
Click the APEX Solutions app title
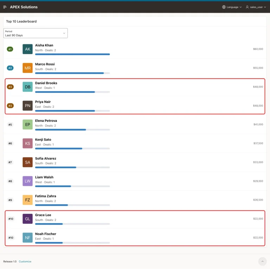24,7
